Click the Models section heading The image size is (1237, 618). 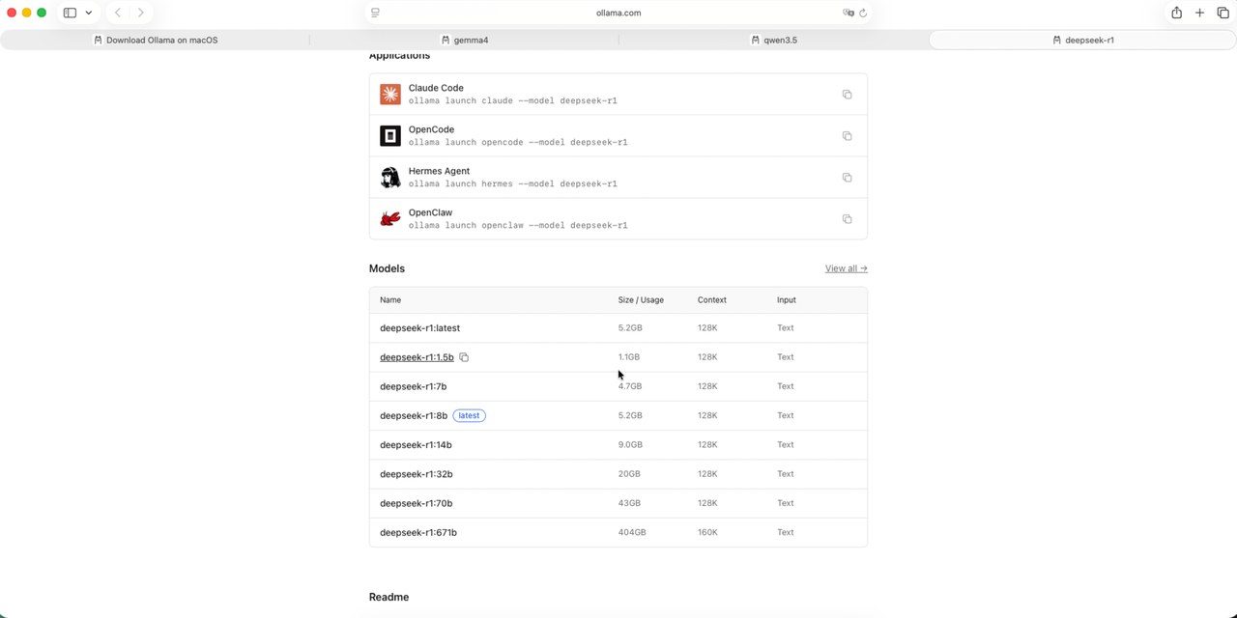click(x=387, y=268)
